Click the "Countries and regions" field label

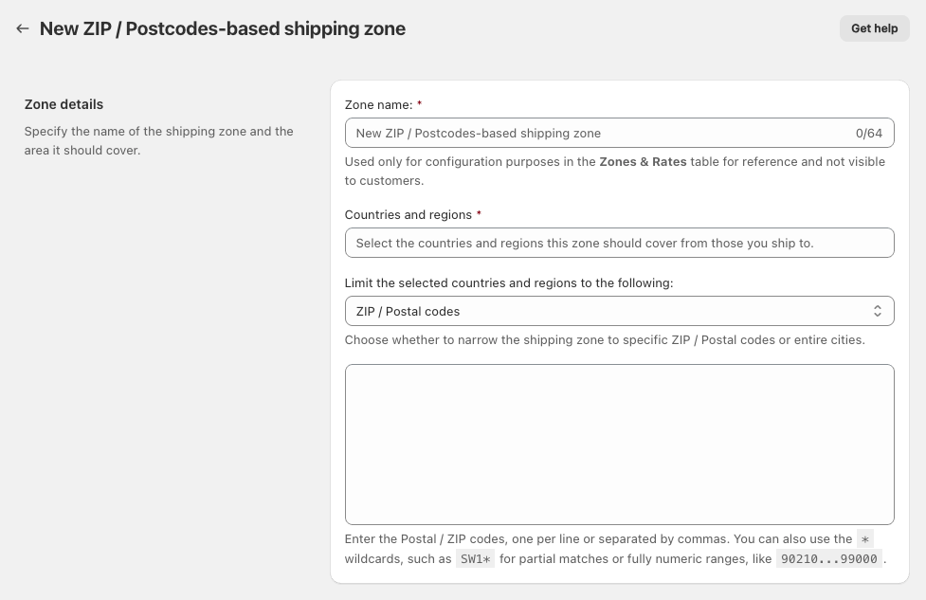[x=408, y=214]
